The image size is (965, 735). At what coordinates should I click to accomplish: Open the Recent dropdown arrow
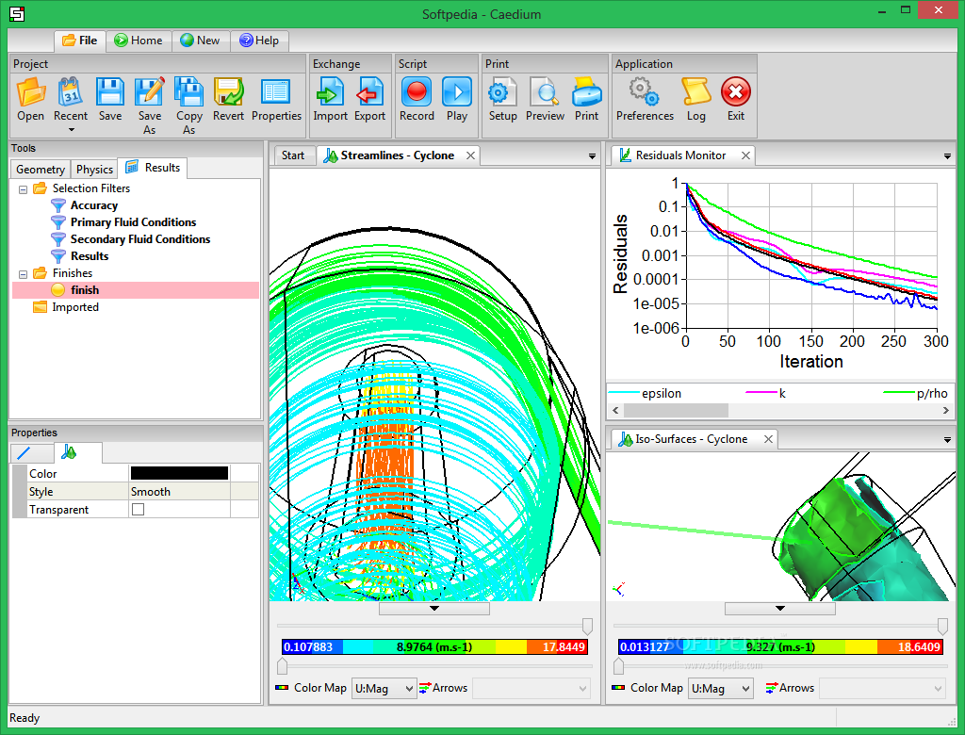point(71,130)
